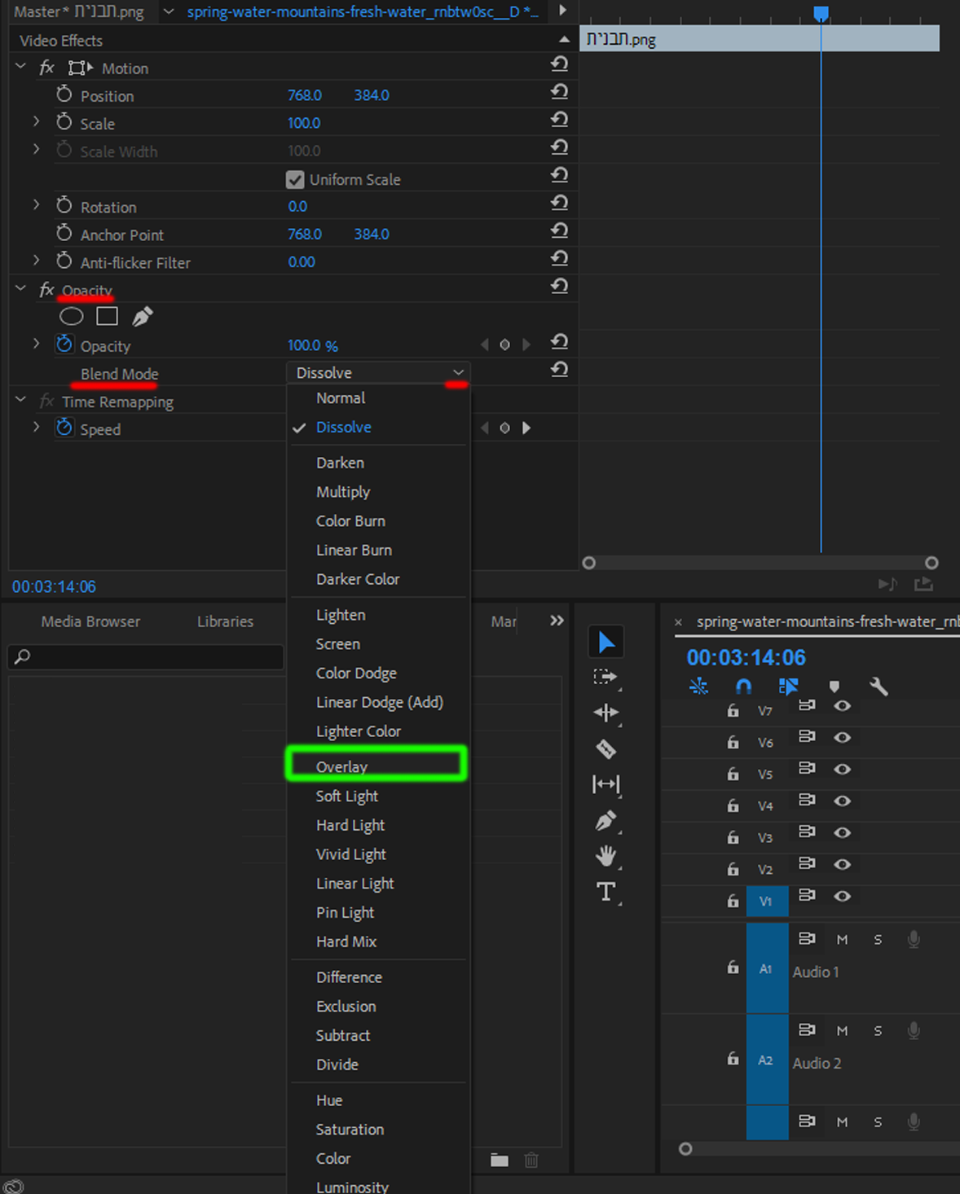This screenshot has width=960, height=1194.
Task: Collapse the Time Remapping group
Action: pos(21,400)
